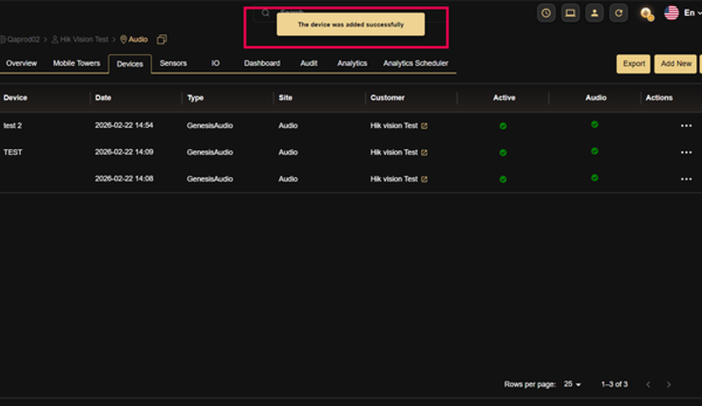The image size is (702, 406).
Task: Sort by the Date column header
Action: click(x=103, y=97)
